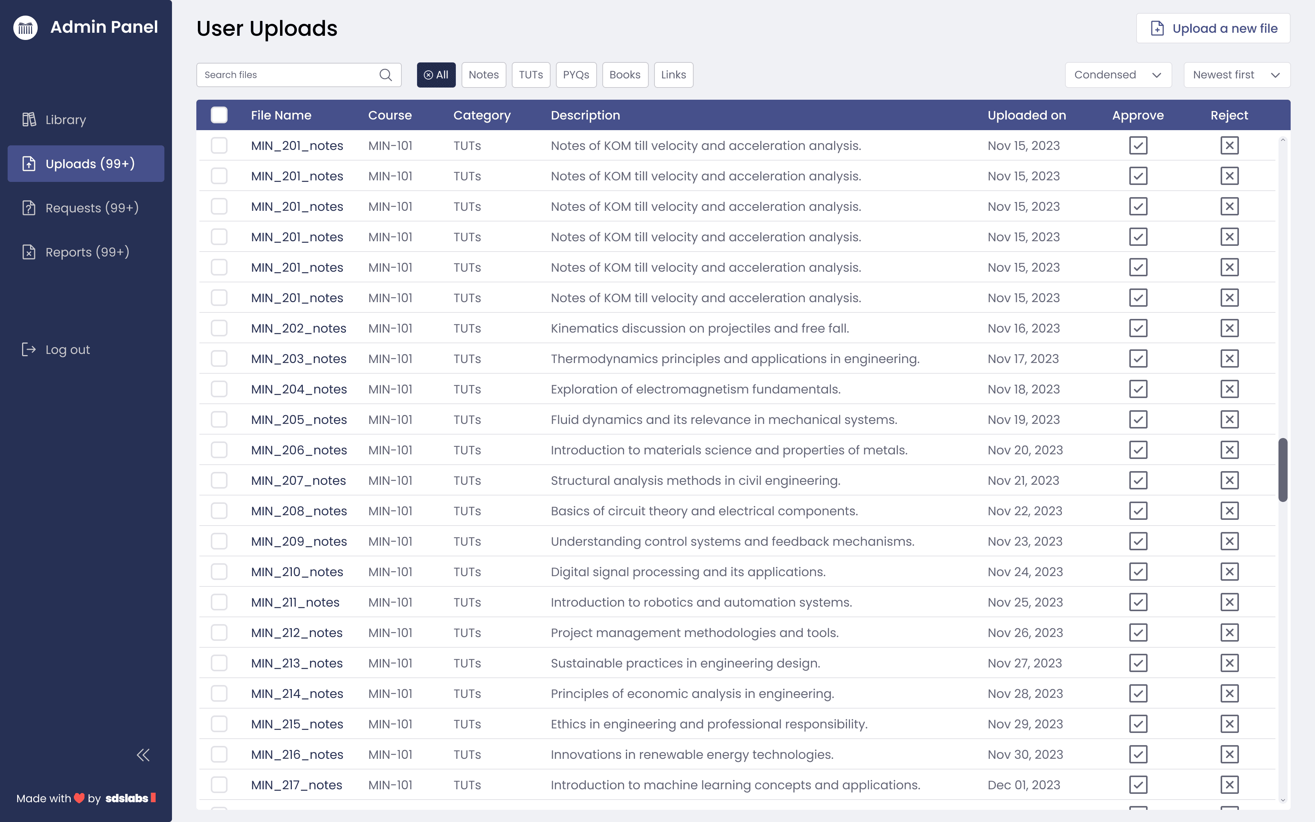
Task: Collapse sidebar with double chevron icon
Action: click(143, 755)
